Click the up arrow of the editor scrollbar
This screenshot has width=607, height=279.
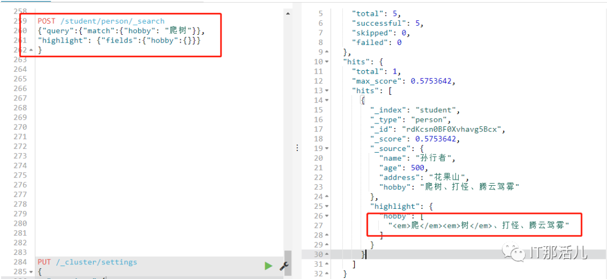tap(288, 13)
